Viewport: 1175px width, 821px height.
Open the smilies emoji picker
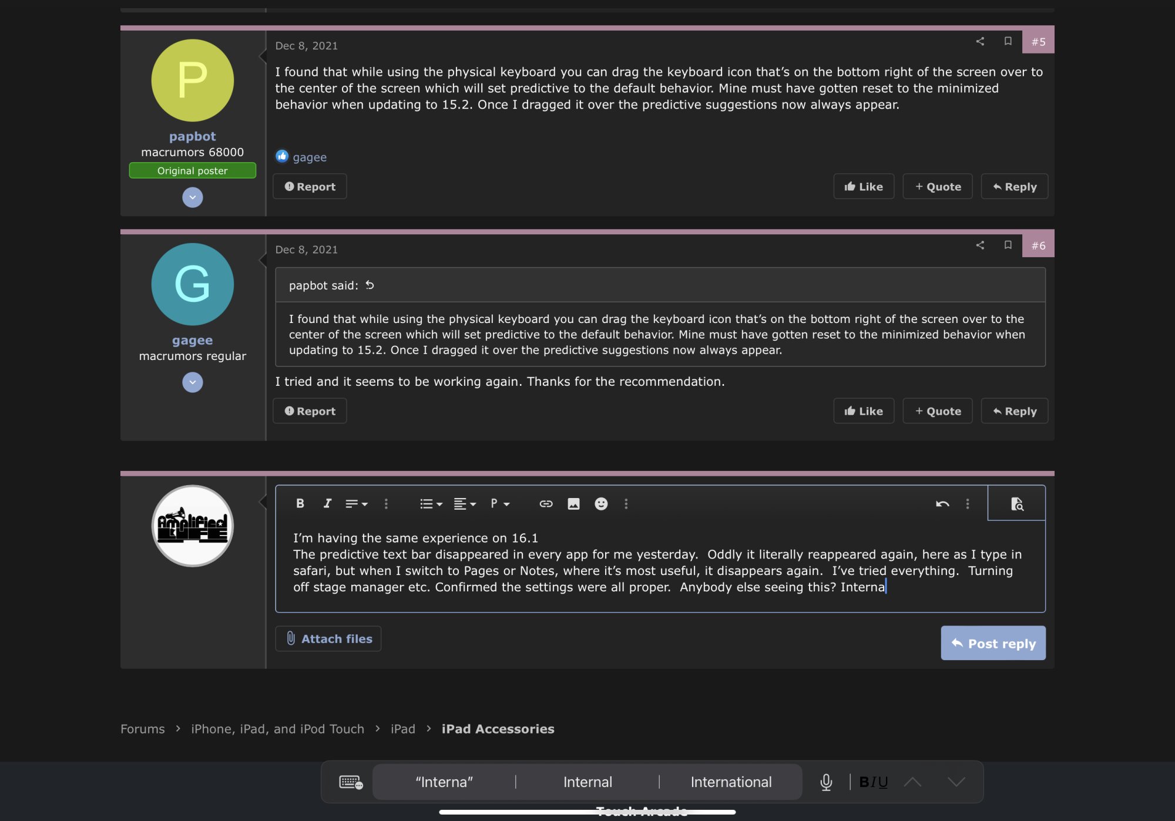pos(600,503)
